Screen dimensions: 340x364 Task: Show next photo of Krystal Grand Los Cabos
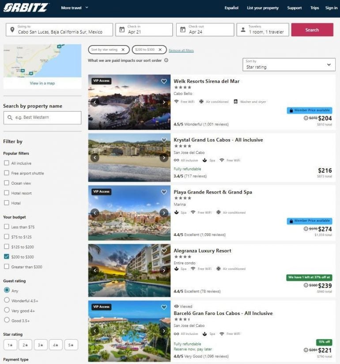tap(164, 158)
